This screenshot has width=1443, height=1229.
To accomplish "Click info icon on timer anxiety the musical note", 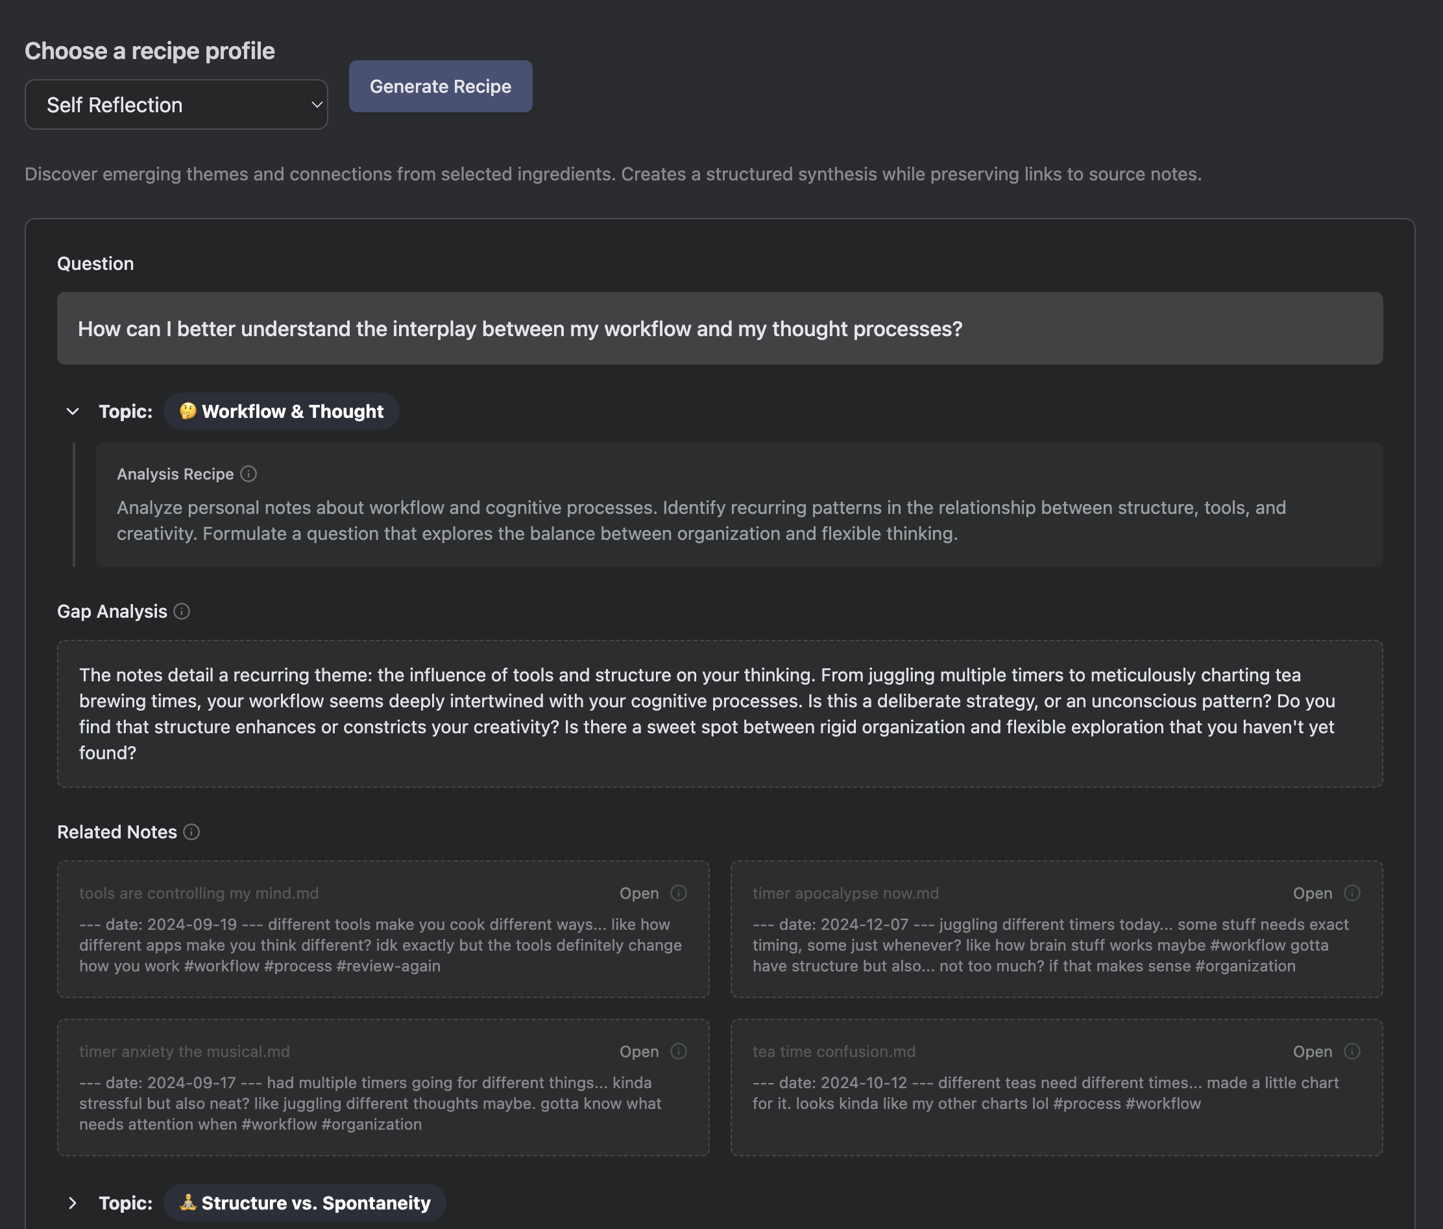I will click(678, 1051).
